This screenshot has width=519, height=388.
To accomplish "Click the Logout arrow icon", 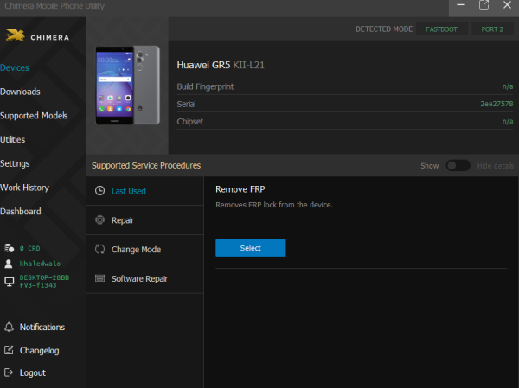I will coord(9,372).
